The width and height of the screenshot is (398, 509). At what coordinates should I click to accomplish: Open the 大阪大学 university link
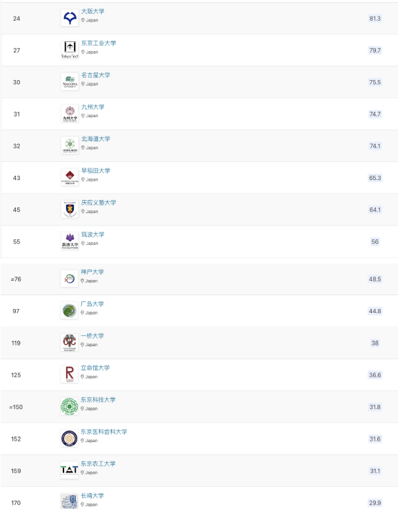click(x=93, y=11)
